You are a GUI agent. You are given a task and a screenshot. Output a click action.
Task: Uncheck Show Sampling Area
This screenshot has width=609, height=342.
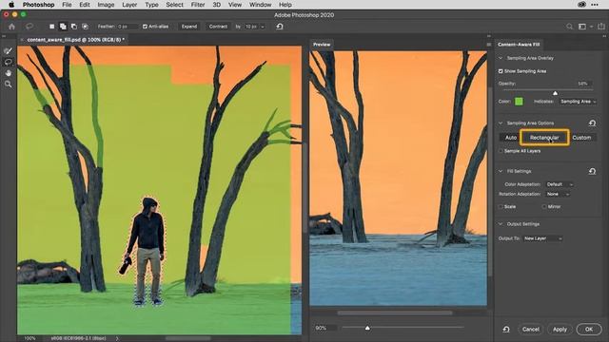(501, 71)
